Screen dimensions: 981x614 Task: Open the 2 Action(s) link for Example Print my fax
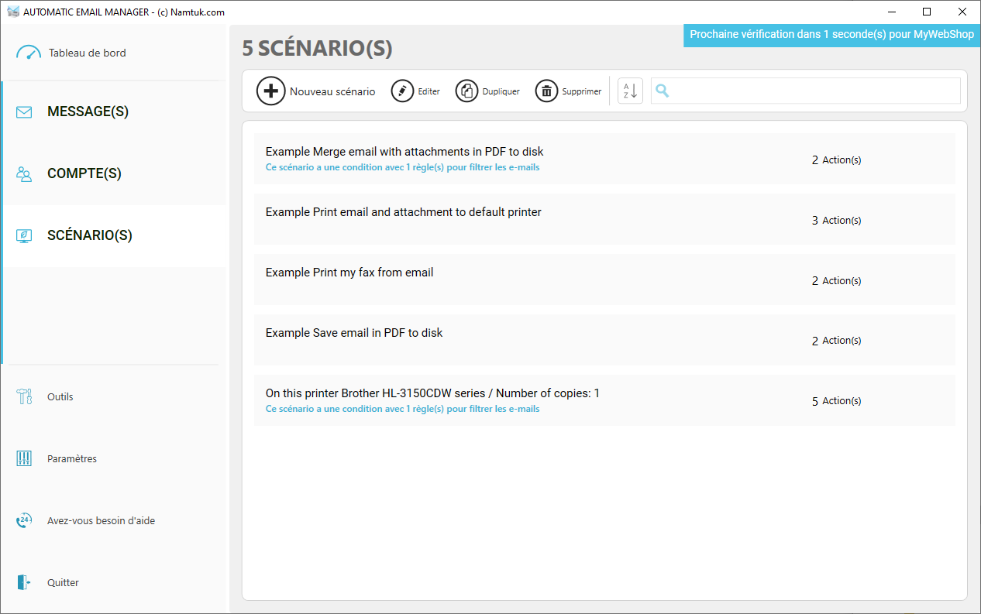836,280
